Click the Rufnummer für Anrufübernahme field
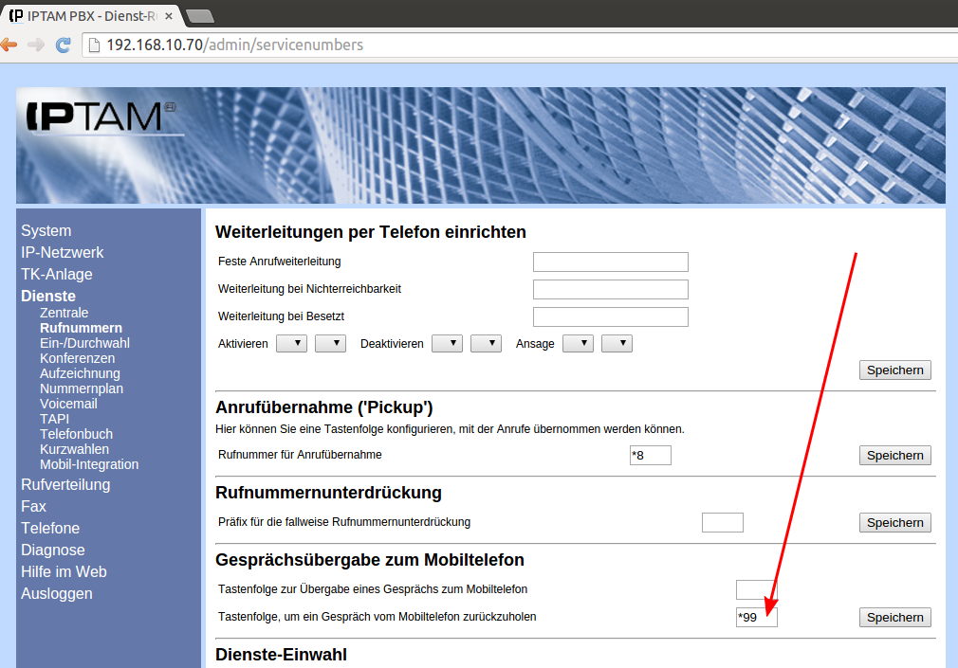 (650, 456)
